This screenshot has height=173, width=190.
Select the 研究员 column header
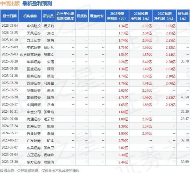(48, 16)
